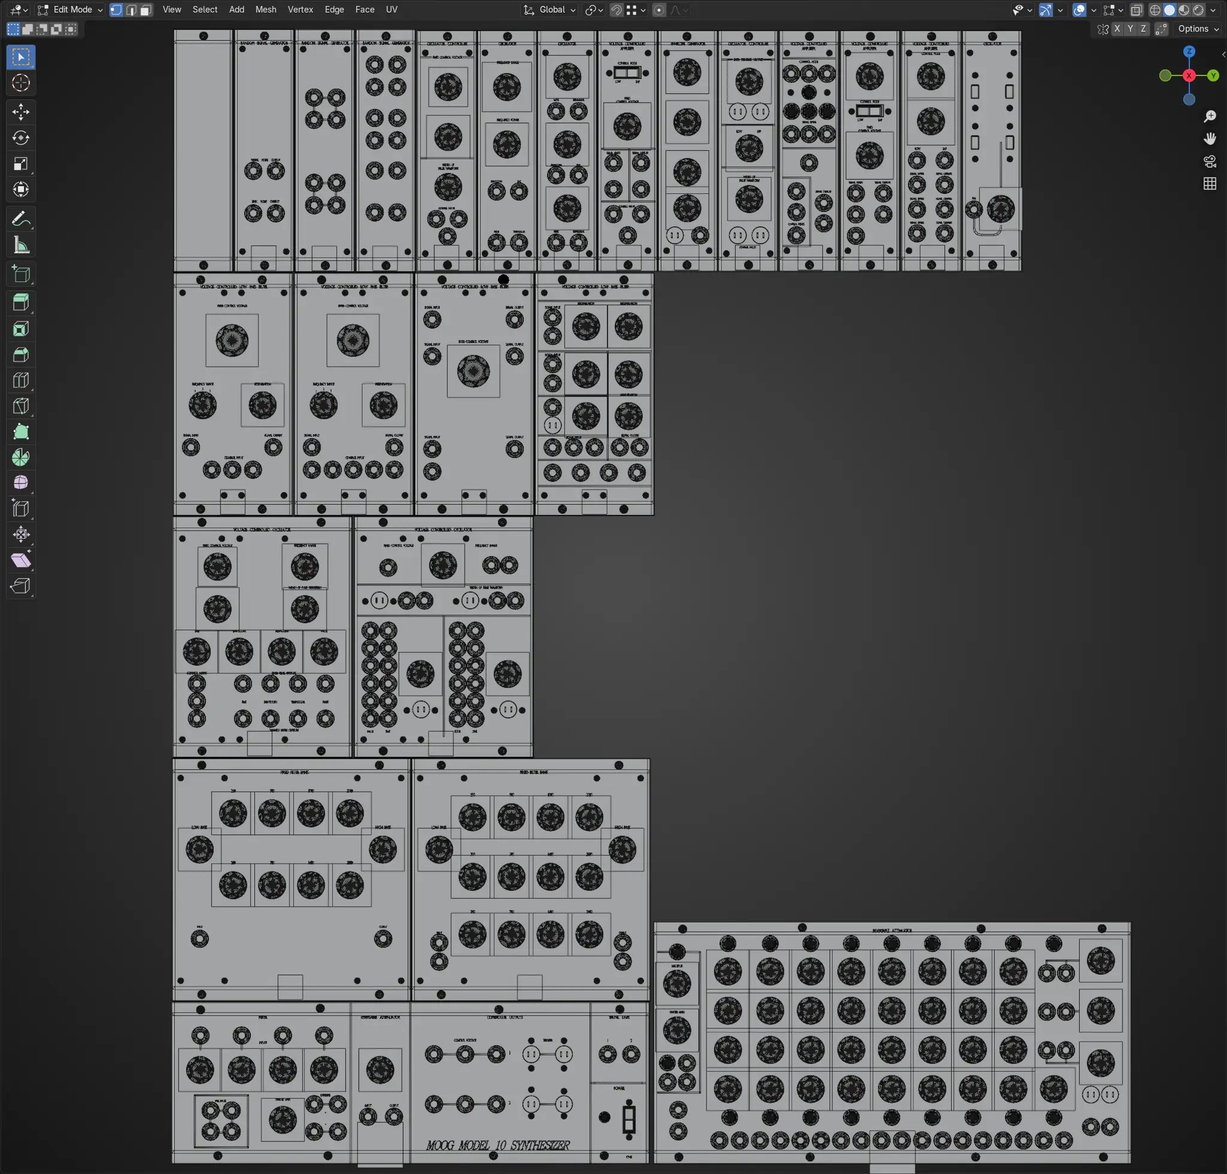Screen dimensions: 1227x1174
Task: Select the Loop Cut tool
Action: tap(20, 381)
